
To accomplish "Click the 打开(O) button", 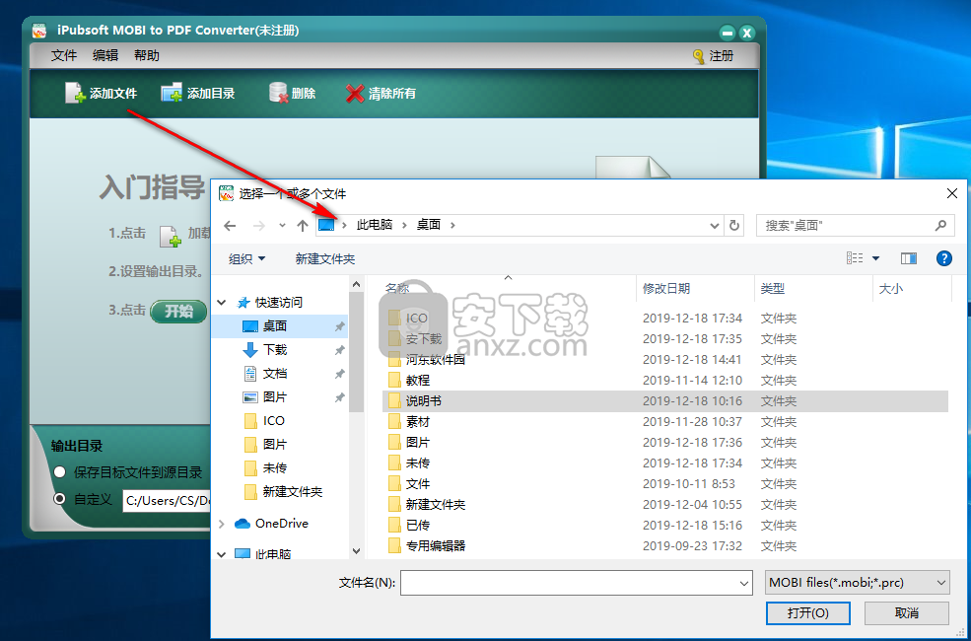I will tap(807, 613).
